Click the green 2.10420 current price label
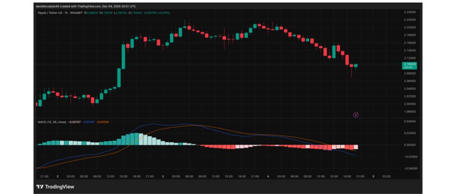The image size is (456, 194). (410, 65)
